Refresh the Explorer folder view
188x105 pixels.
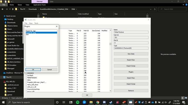pos(155,9)
